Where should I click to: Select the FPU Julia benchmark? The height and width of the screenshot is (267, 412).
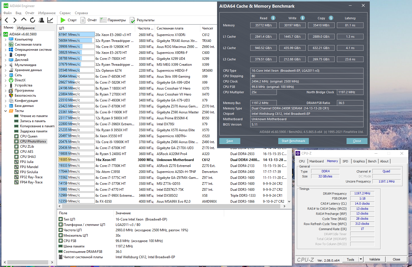(x=27, y=162)
